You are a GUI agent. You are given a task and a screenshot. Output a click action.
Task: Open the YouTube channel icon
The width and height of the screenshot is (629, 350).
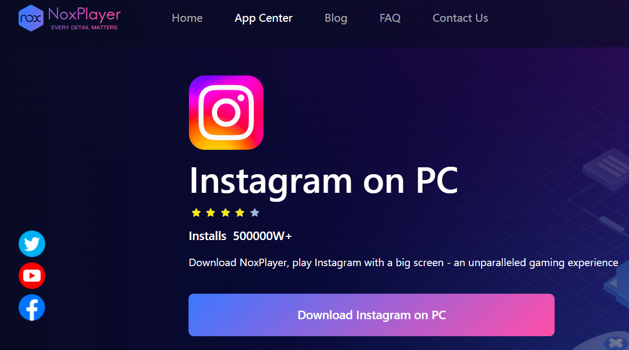coord(32,276)
